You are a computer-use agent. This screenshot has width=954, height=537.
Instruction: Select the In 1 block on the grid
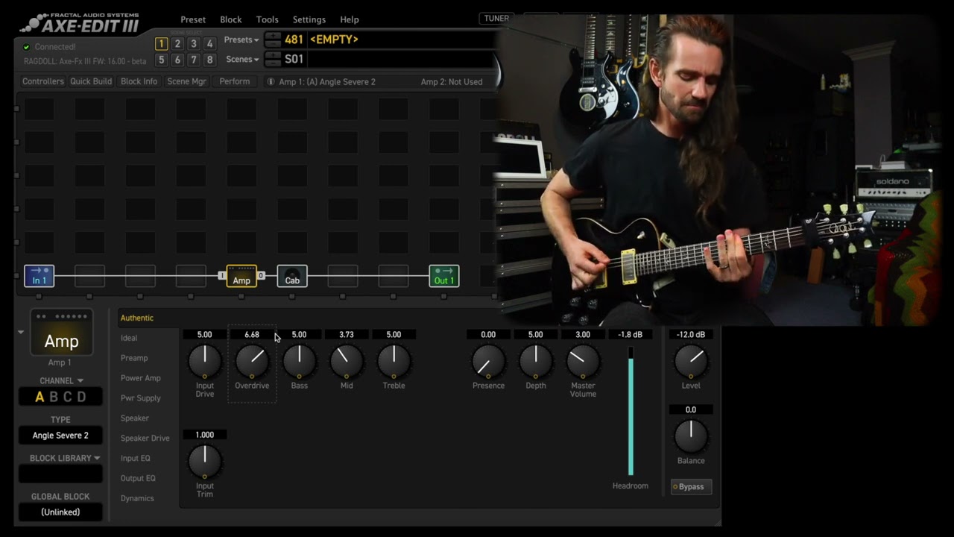coord(39,276)
